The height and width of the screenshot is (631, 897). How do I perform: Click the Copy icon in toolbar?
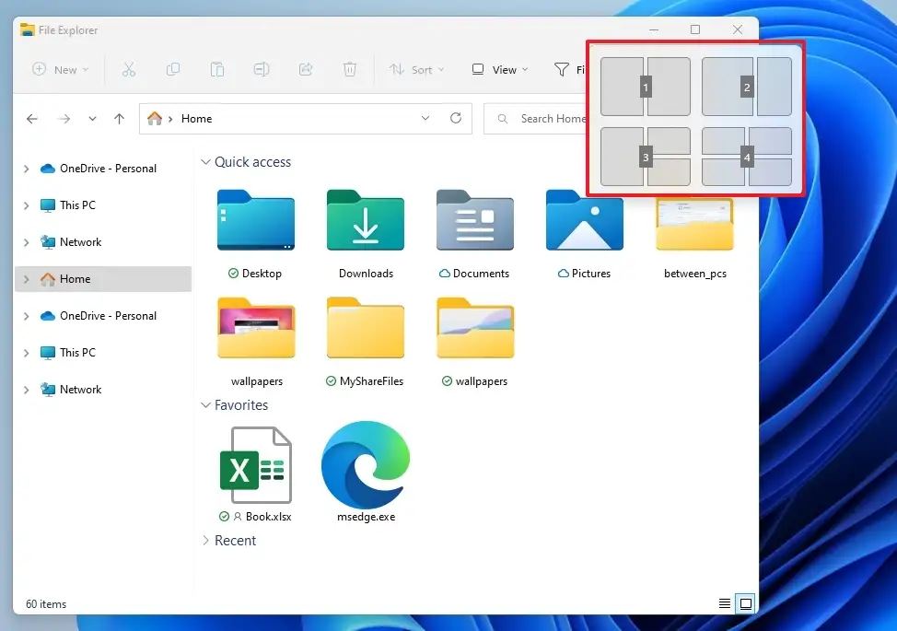click(x=173, y=69)
